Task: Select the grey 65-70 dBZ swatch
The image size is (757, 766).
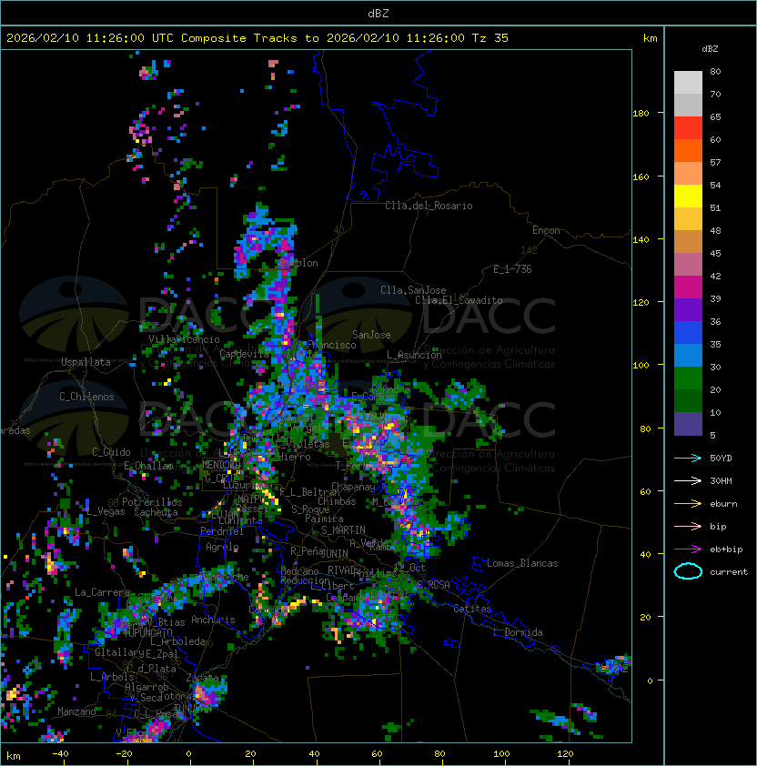Action: click(688, 105)
